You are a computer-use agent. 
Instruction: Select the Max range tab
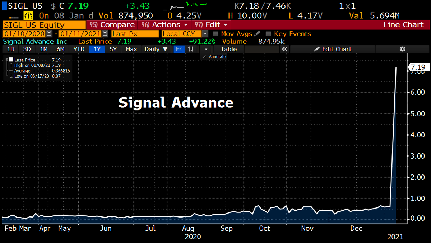(131, 49)
